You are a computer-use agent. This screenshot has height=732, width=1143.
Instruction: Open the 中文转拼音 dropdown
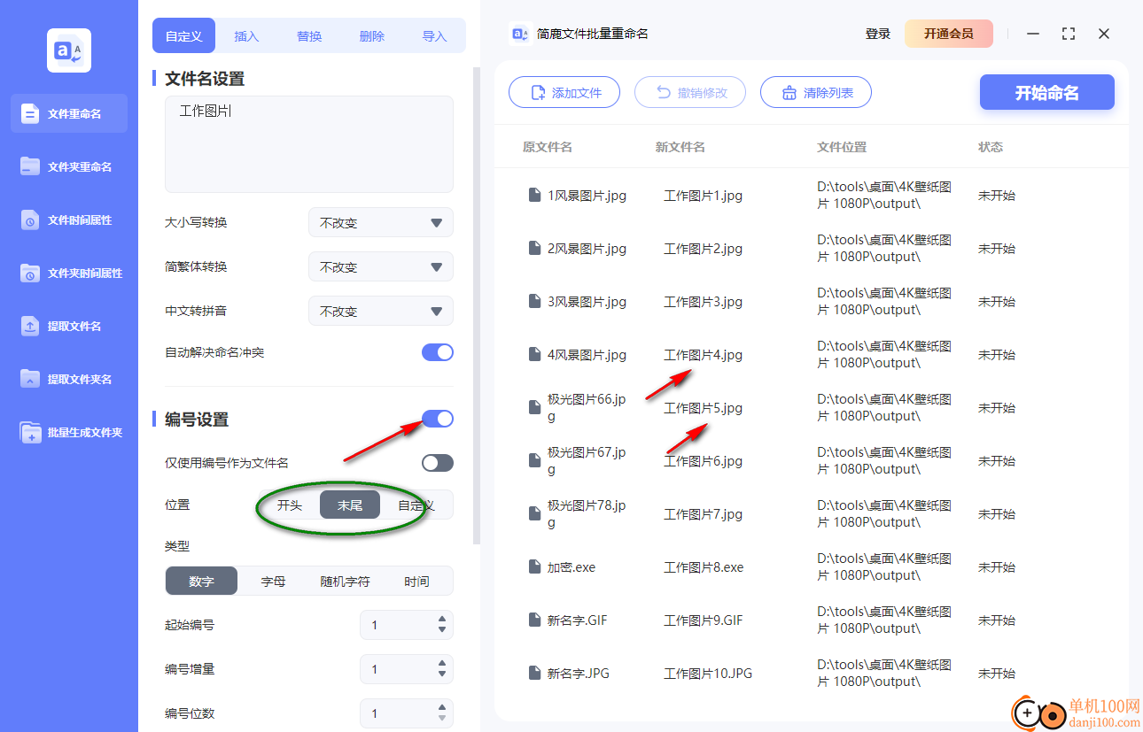point(381,311)
